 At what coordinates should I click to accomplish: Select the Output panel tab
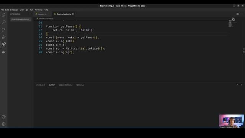coord(52,85)
